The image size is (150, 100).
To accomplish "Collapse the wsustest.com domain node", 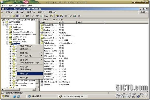I will click(3, 25).
